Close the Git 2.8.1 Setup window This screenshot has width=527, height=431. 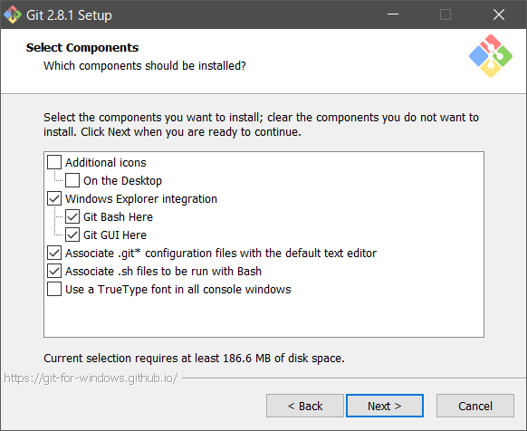click(x=499, y=14)
